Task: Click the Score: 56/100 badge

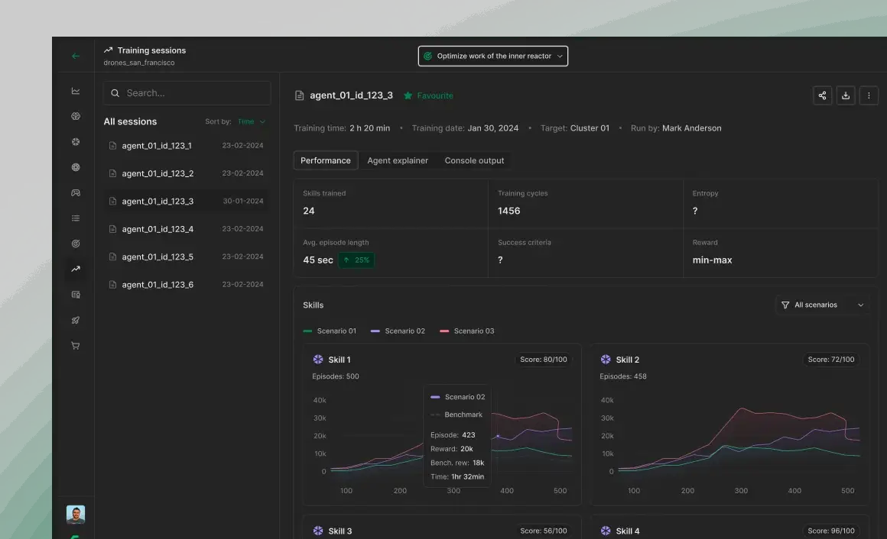Action: 543,531
